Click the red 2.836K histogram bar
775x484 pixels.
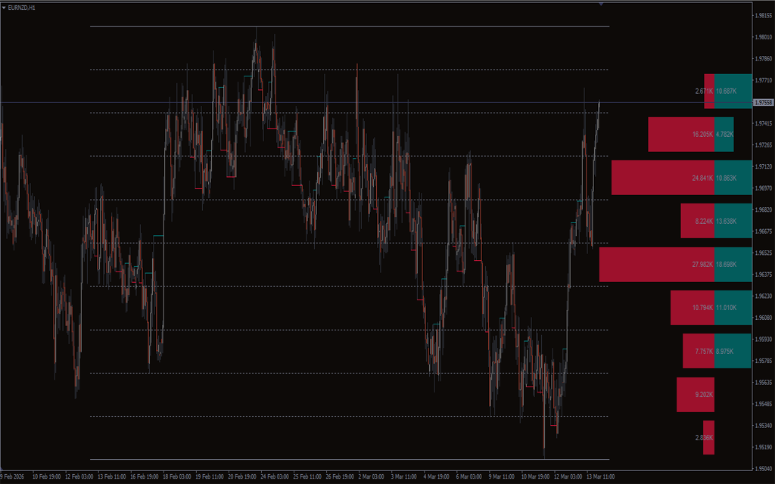pyautogui.click(x=708, y=438)
